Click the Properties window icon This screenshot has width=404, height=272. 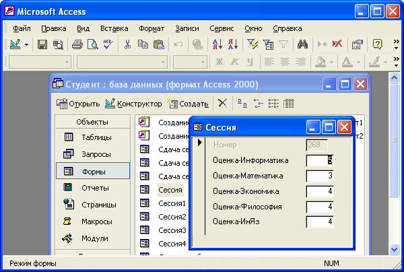(358, 44)
